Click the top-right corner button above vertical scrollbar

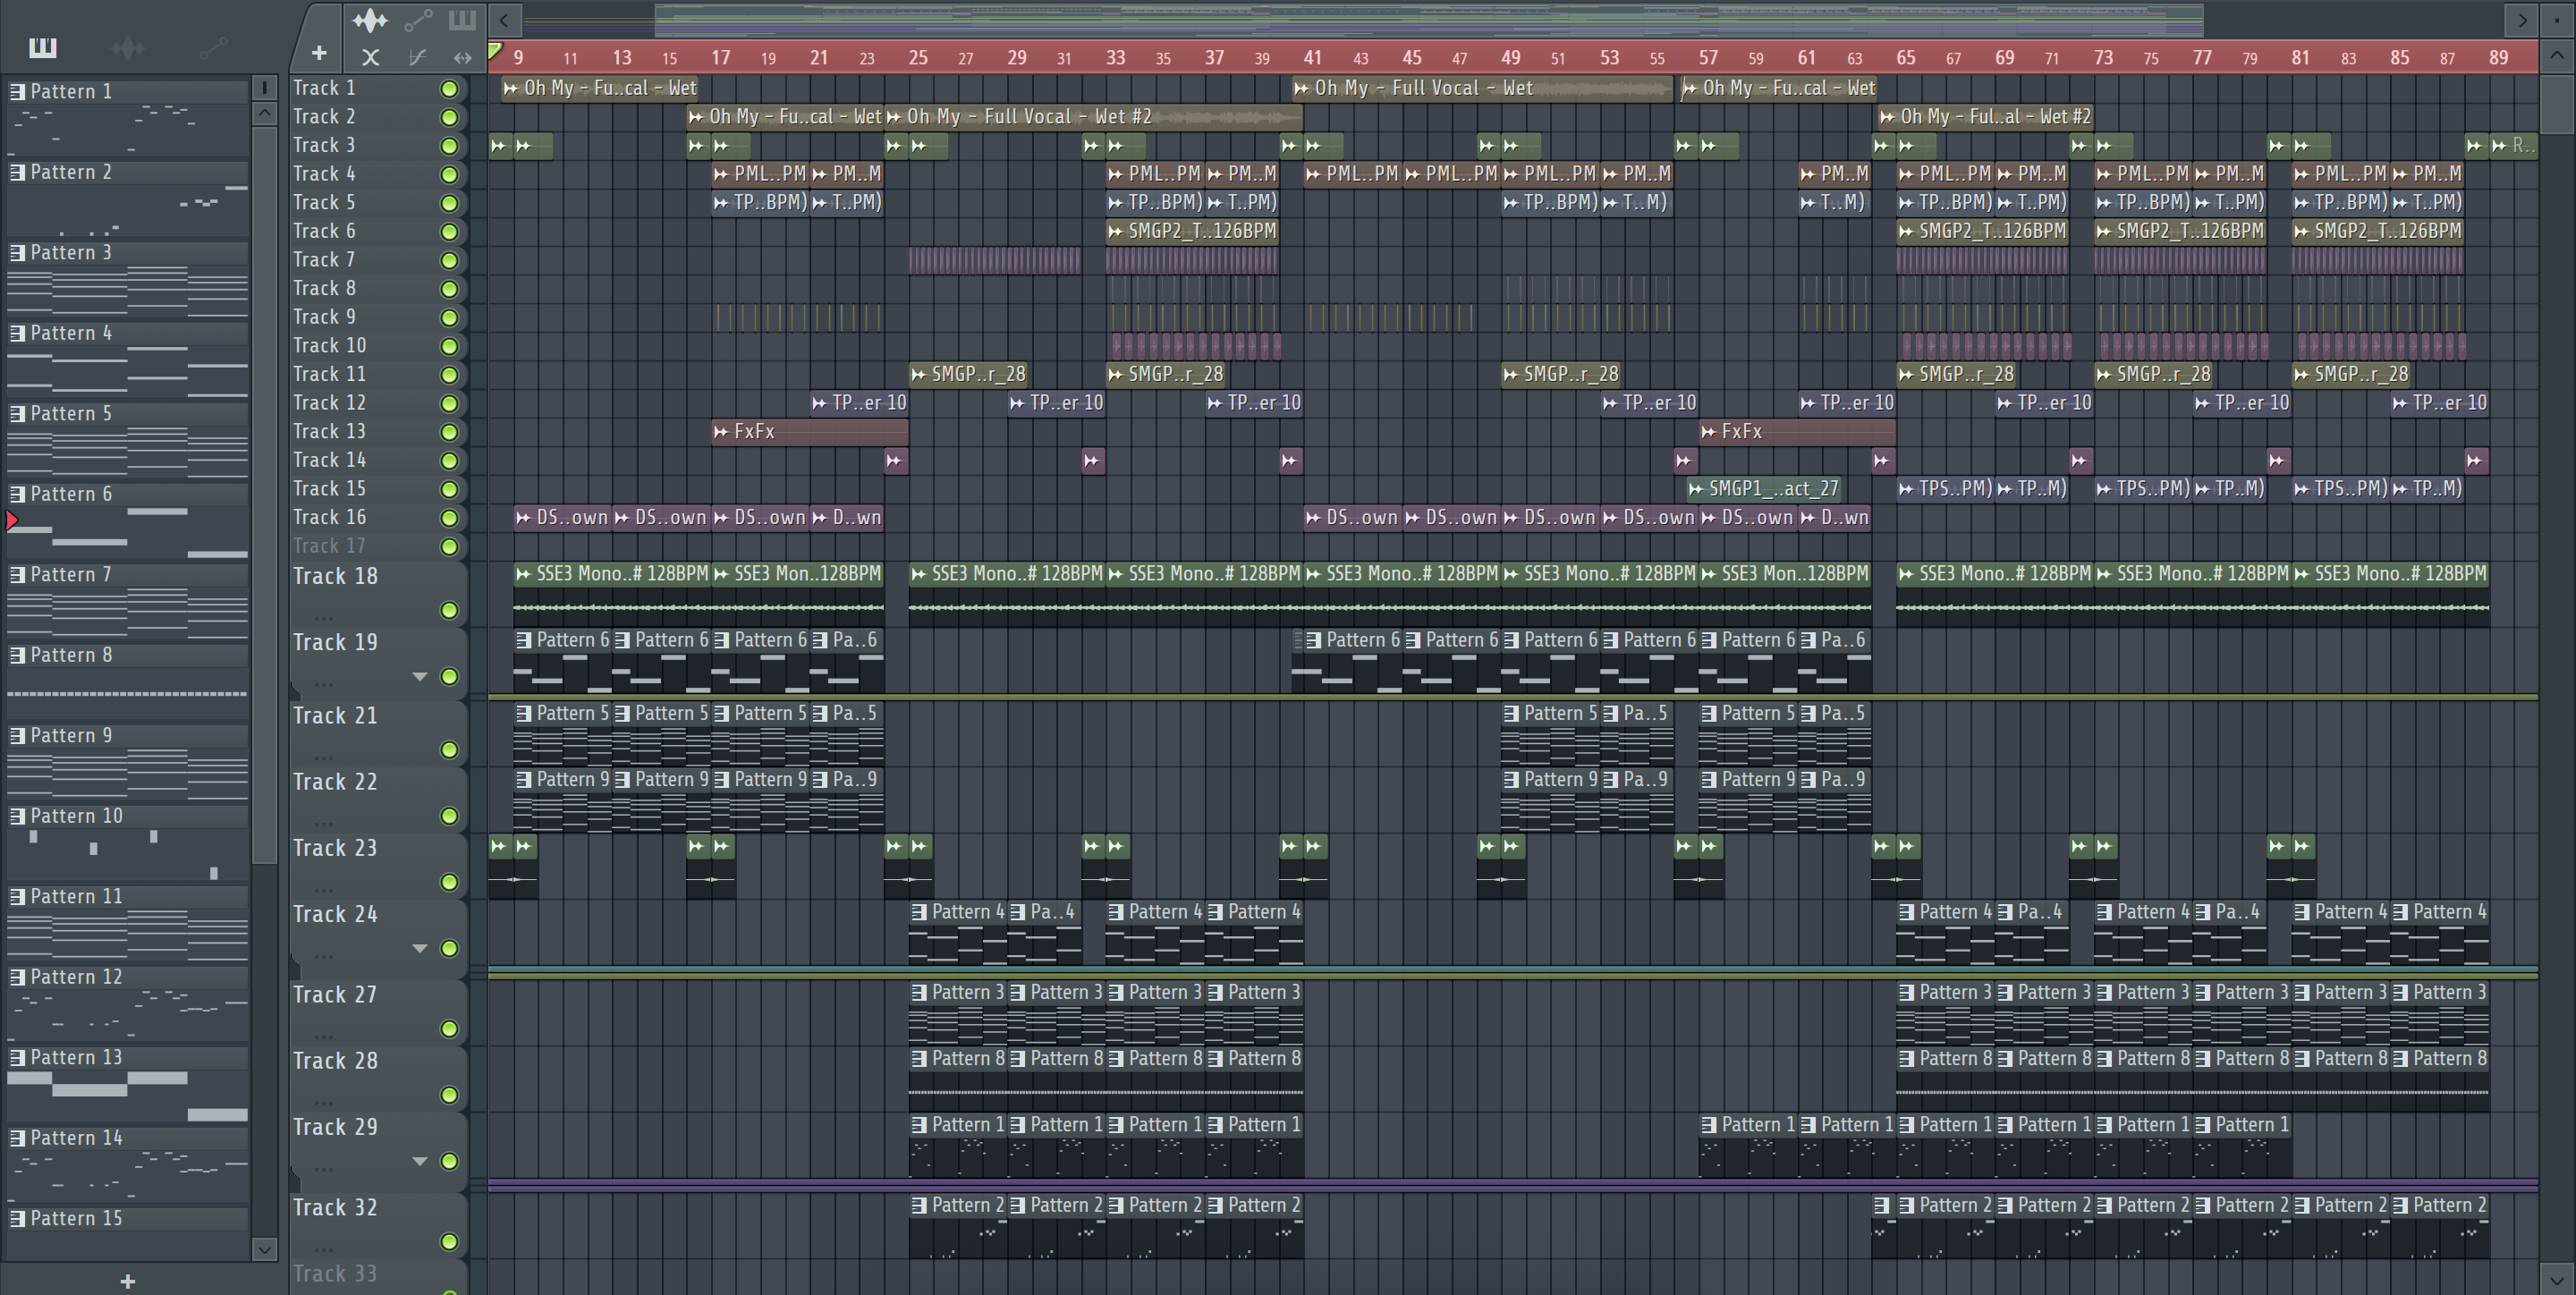click(x=2557, y=19)
